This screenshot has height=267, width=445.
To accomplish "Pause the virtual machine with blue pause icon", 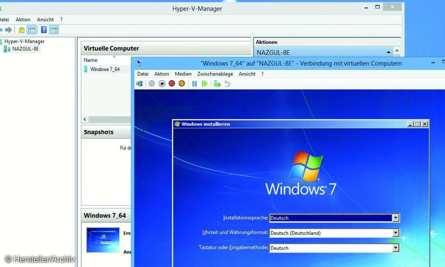I will coord(194,84).
